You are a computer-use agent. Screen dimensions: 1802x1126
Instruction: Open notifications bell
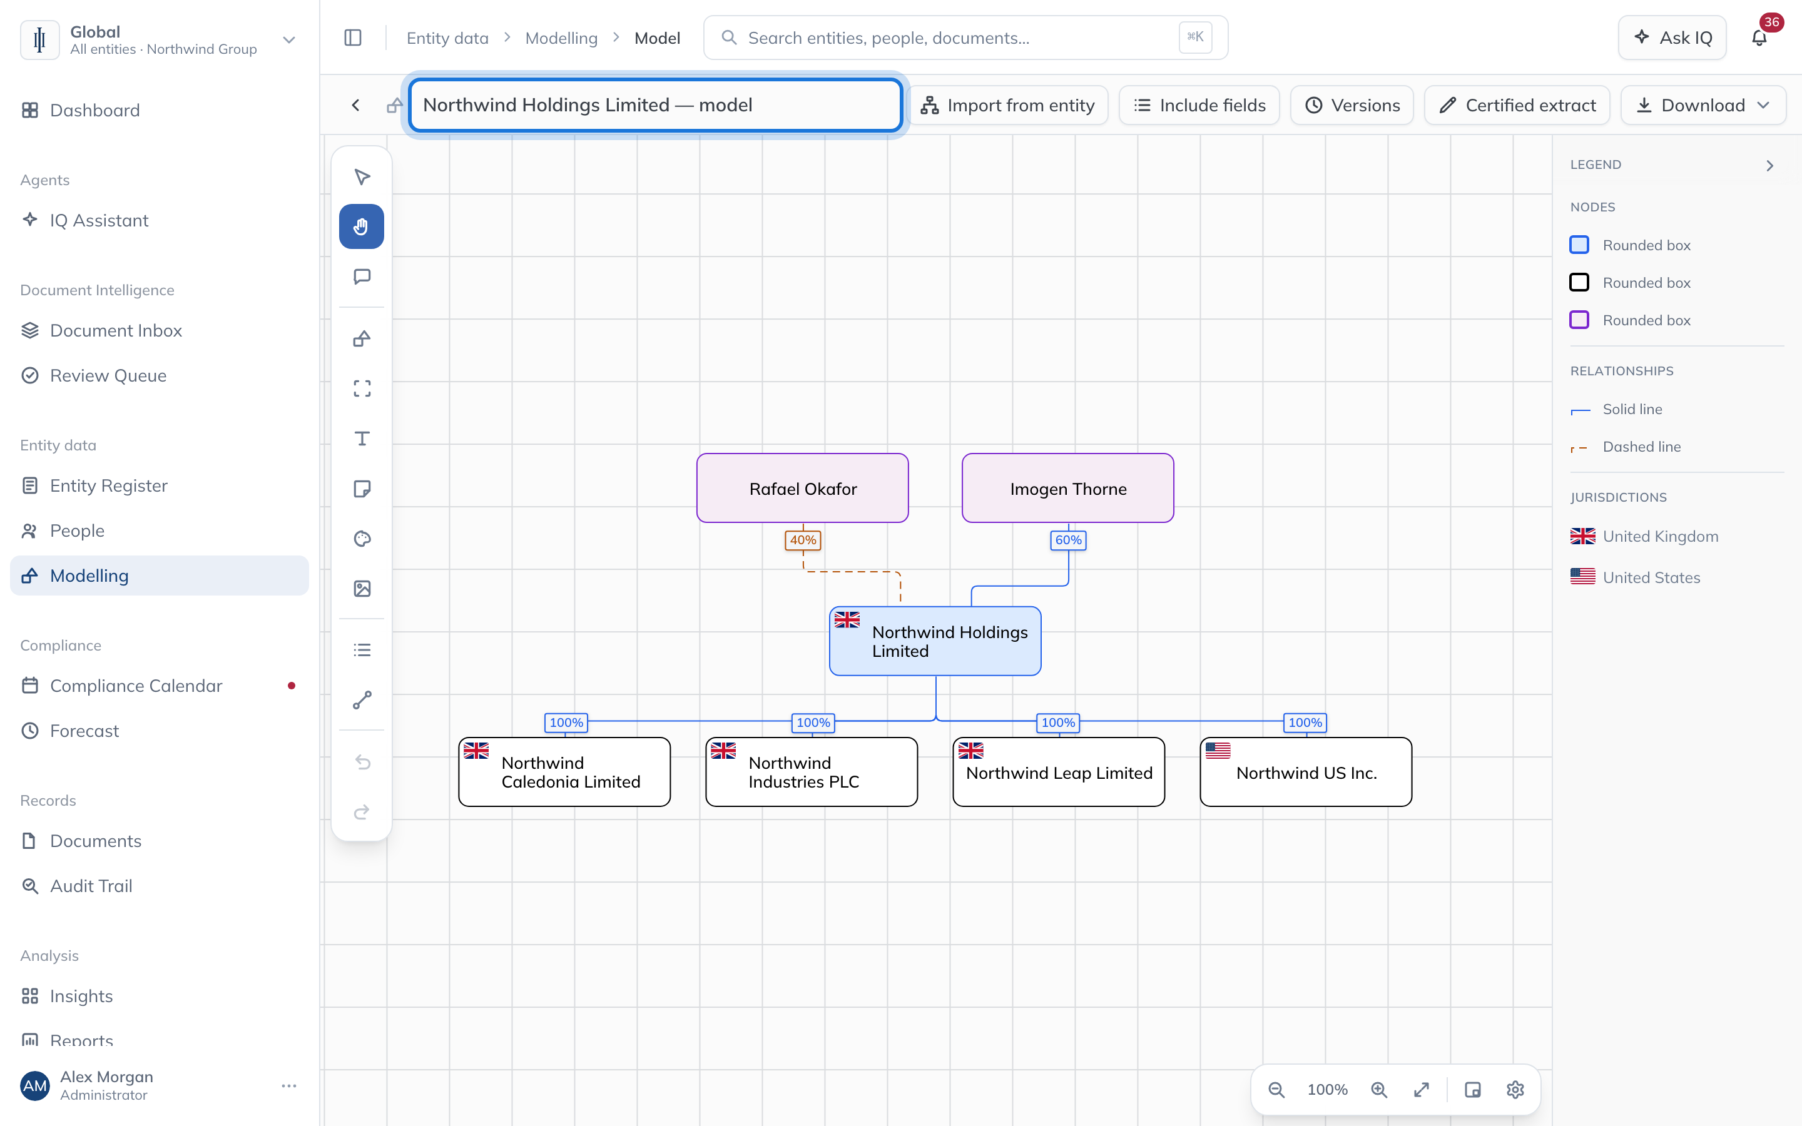click(x=1759, y=38)
